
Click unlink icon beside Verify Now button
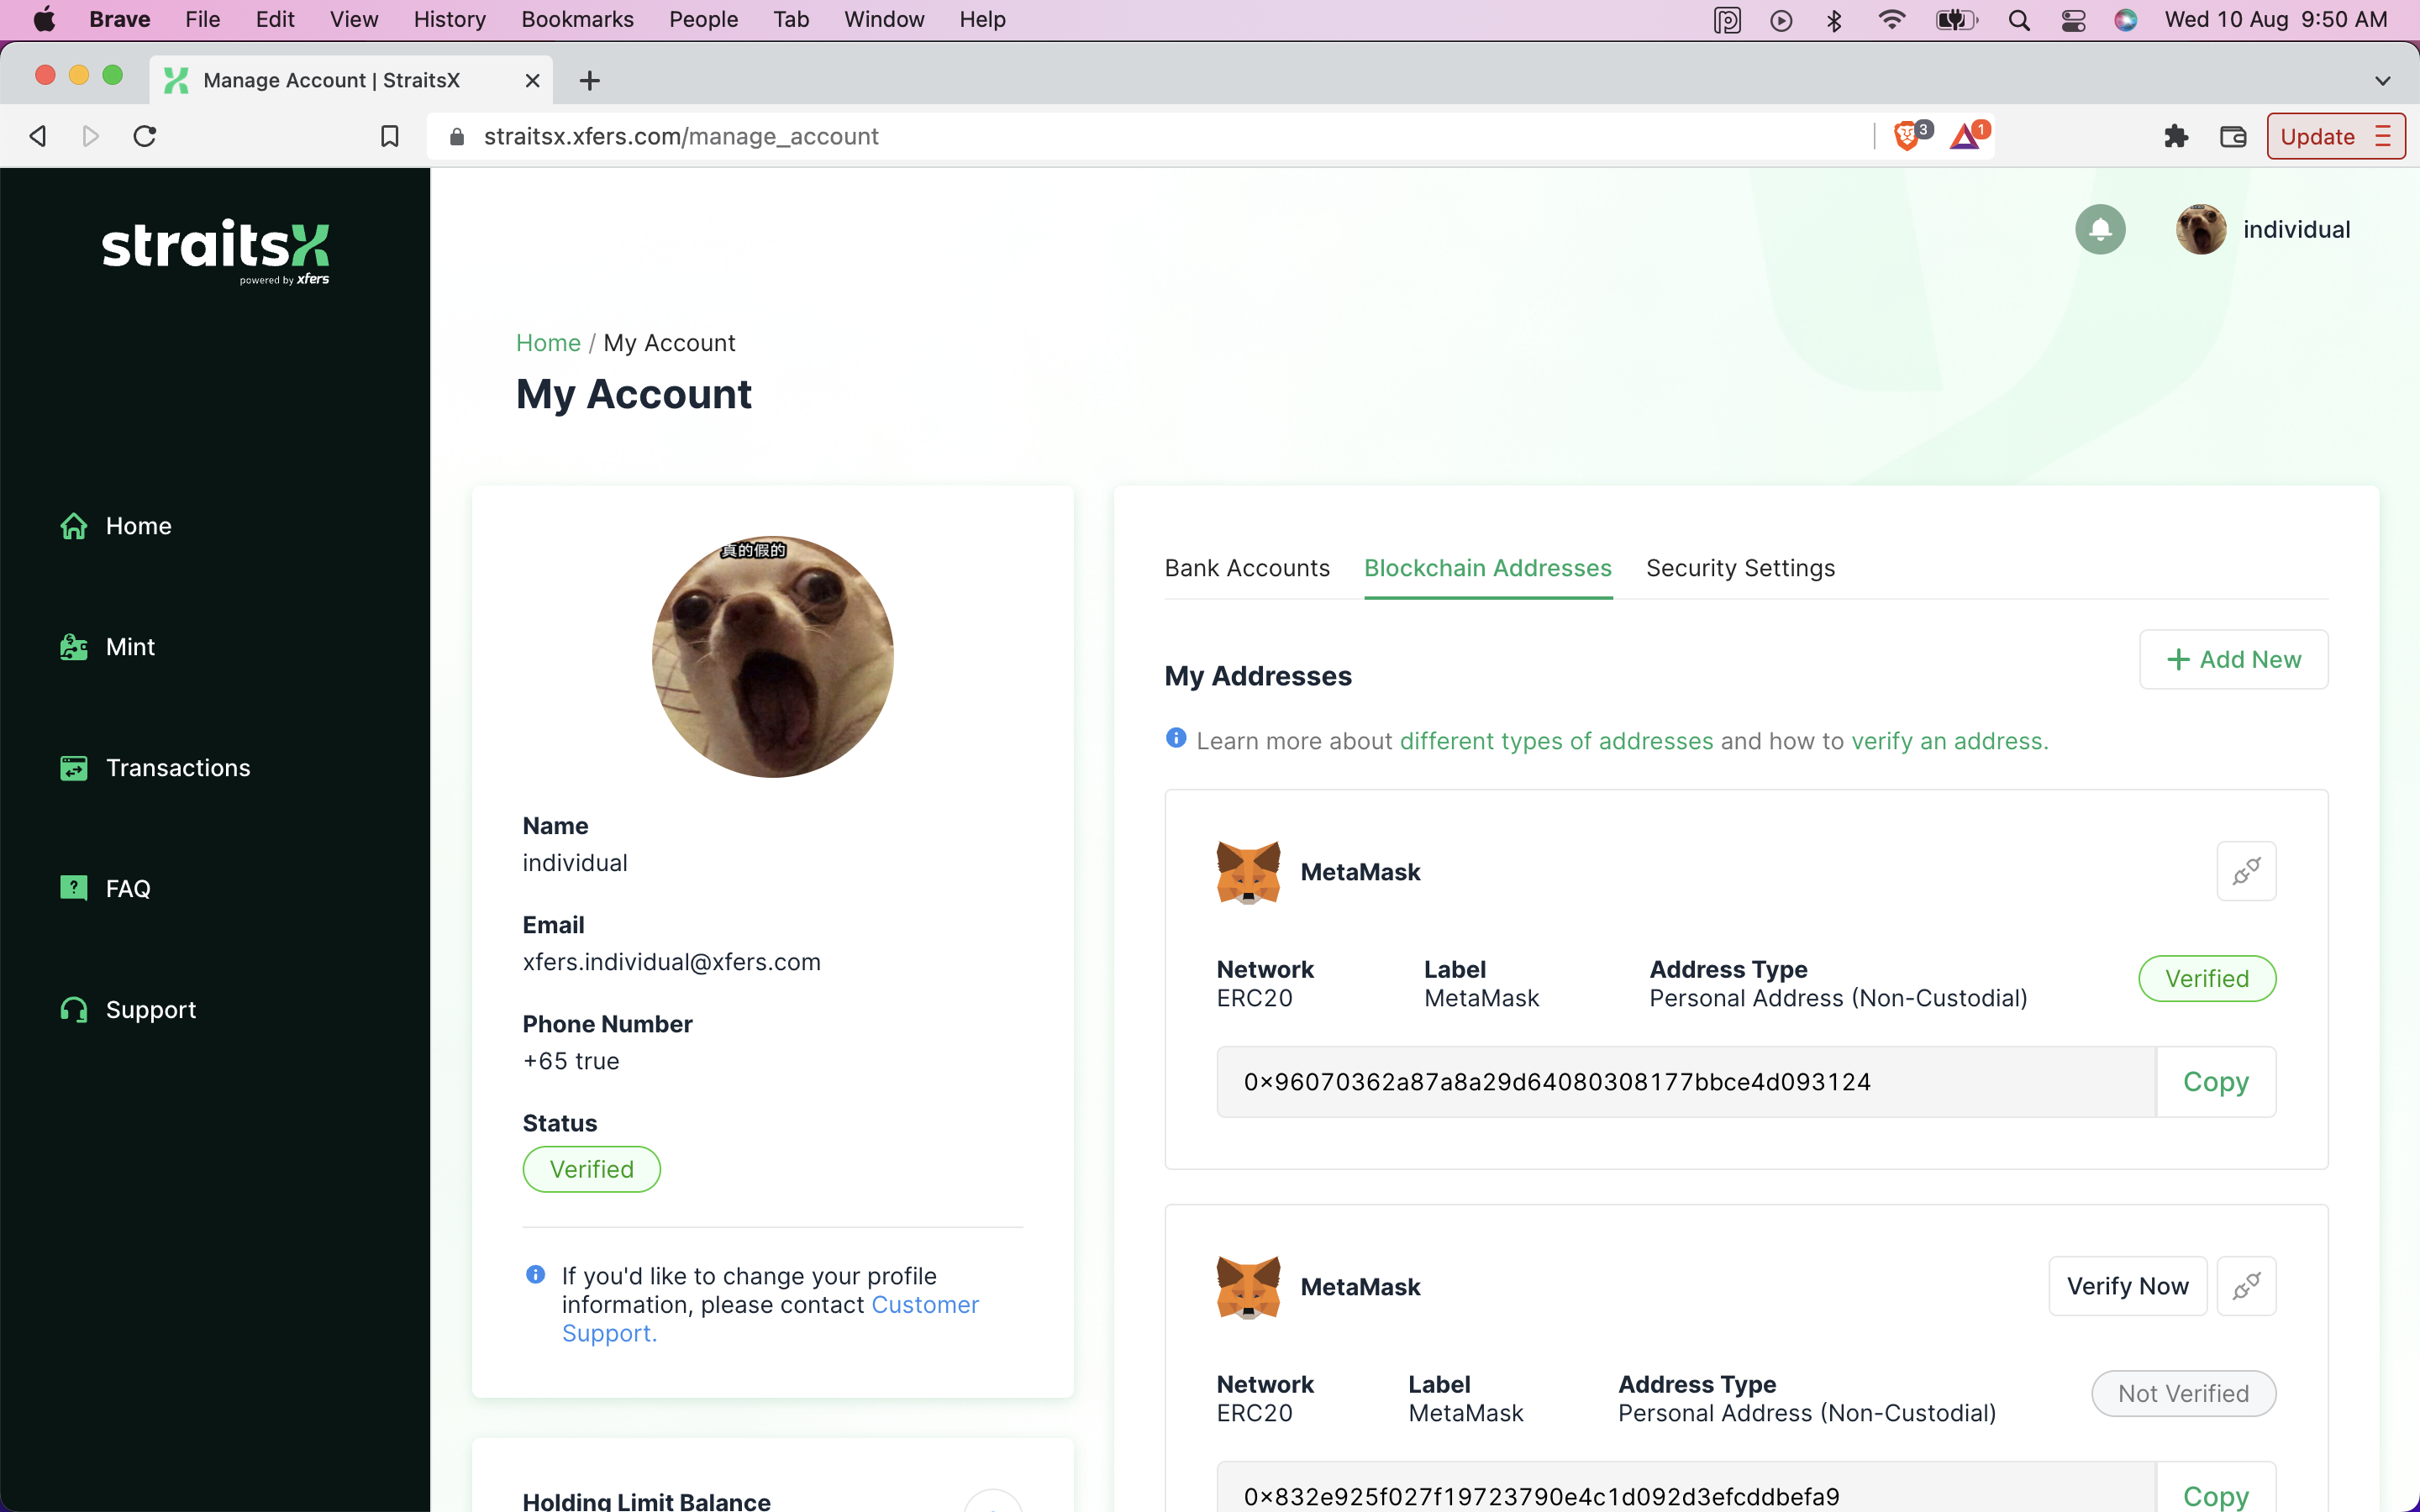point(2245,1286)
